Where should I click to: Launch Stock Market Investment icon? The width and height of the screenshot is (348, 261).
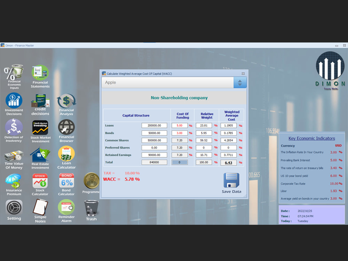point(40,131)
